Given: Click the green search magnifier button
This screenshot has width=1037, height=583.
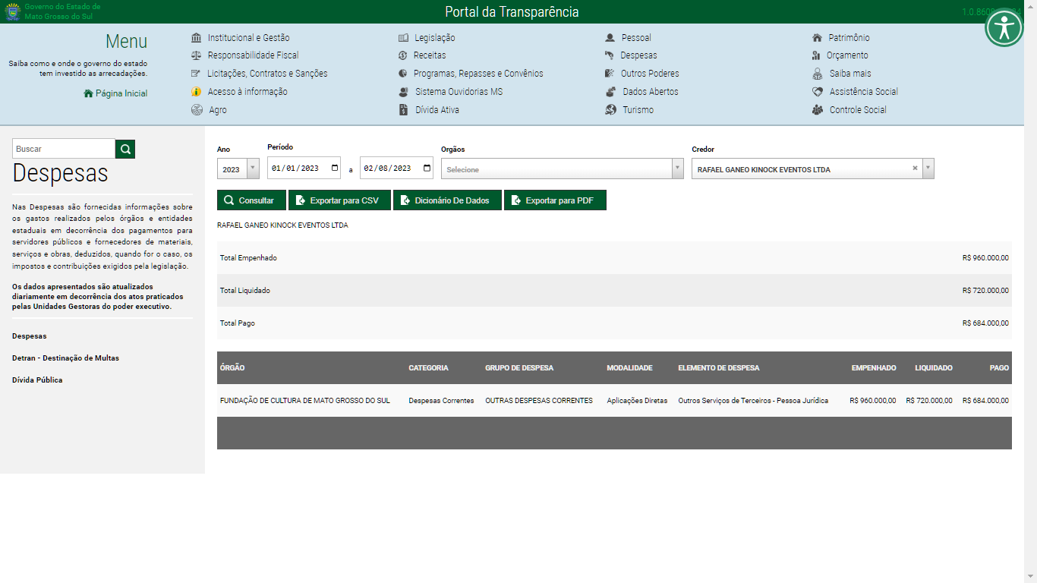Looking at the screenshot, I should (x=125, y=149).
